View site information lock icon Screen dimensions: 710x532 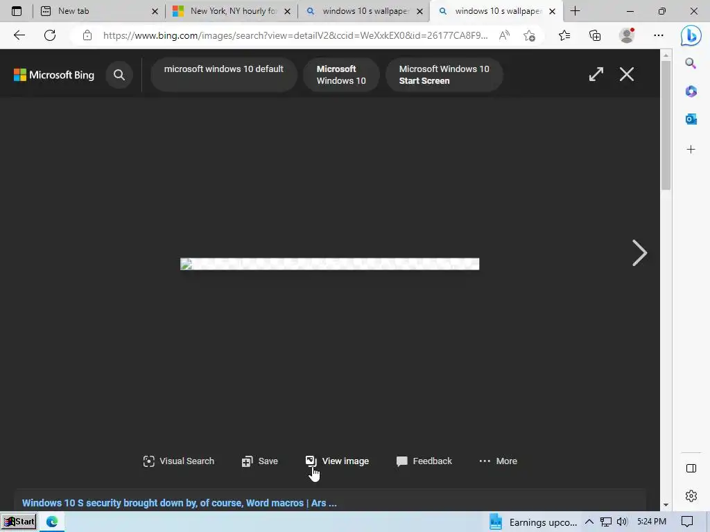[87, 35]
